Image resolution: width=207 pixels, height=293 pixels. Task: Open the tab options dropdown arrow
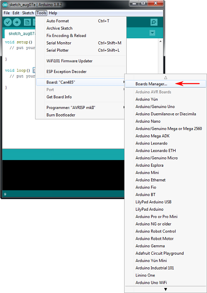(152, 33)
